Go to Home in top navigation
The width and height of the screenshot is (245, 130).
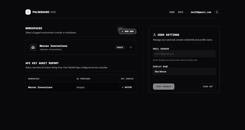pyautogui.click(x=172, y=12)
